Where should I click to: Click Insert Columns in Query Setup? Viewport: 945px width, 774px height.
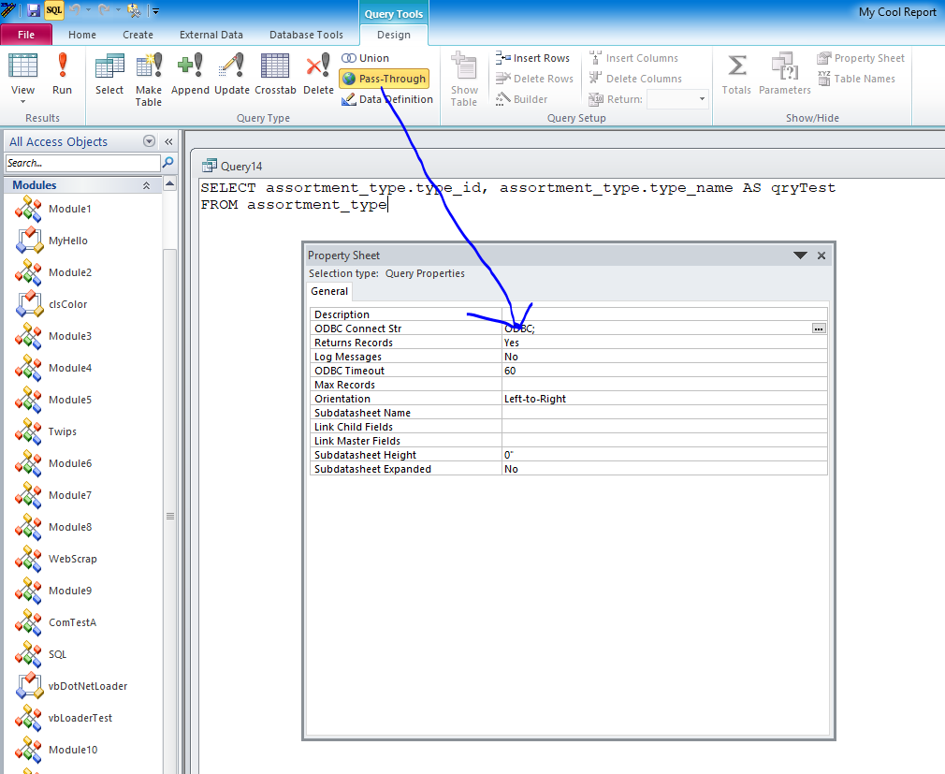click(x=634, y=58)
